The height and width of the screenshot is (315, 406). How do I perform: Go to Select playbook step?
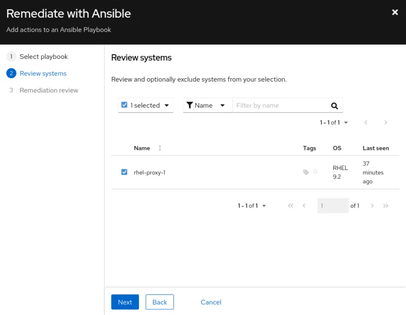click(x=43, y=56)
